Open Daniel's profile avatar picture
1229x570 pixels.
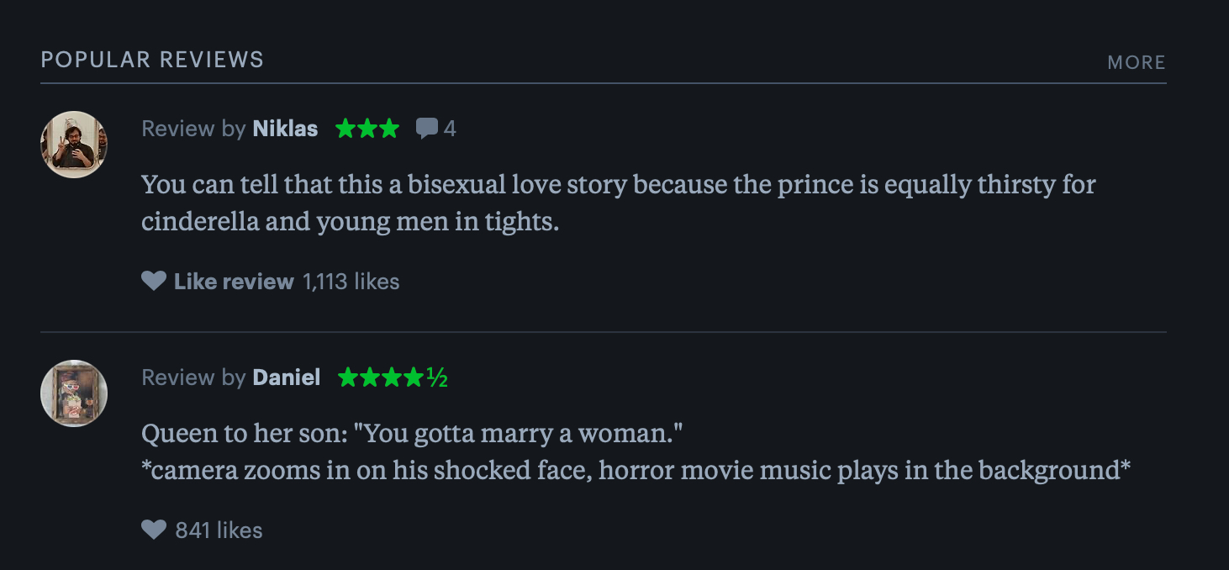coord(74,393)
